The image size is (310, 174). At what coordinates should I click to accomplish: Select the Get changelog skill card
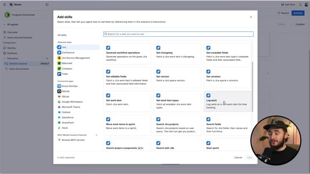click(x=177, y=54)
